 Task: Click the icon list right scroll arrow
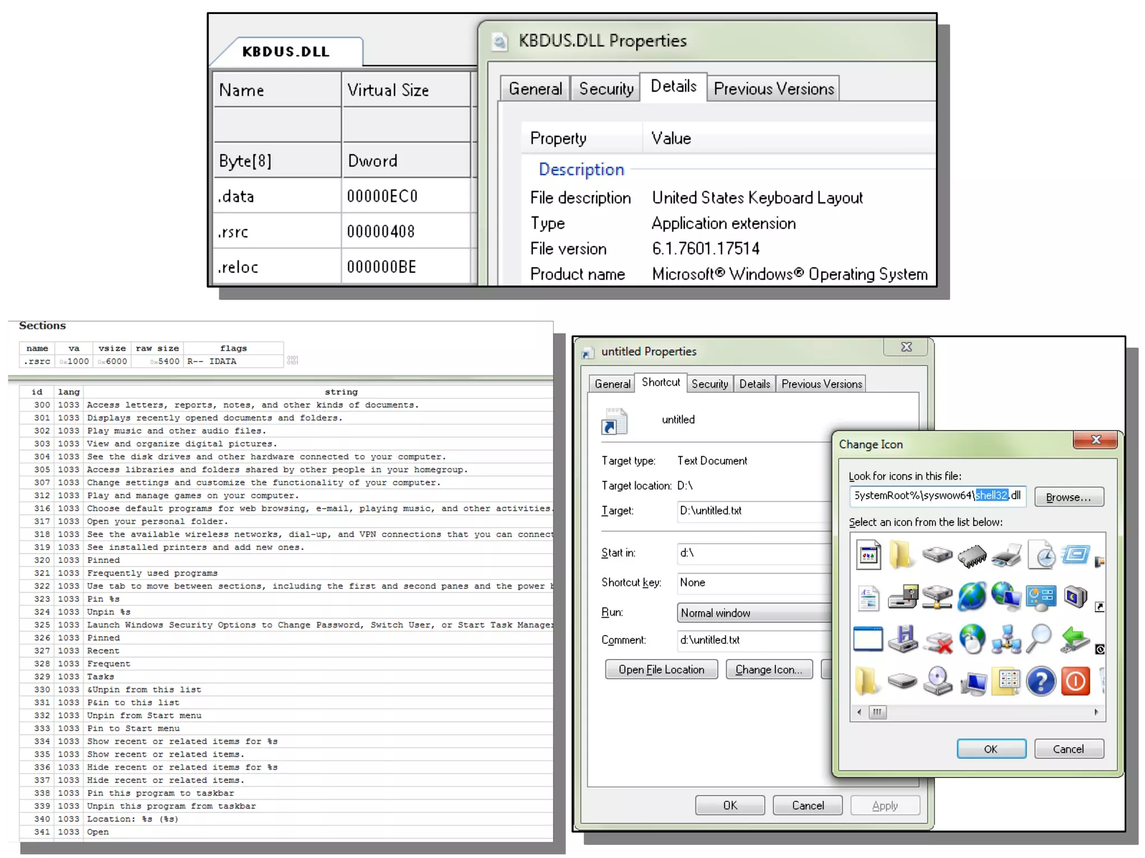tap(1096, 712)
